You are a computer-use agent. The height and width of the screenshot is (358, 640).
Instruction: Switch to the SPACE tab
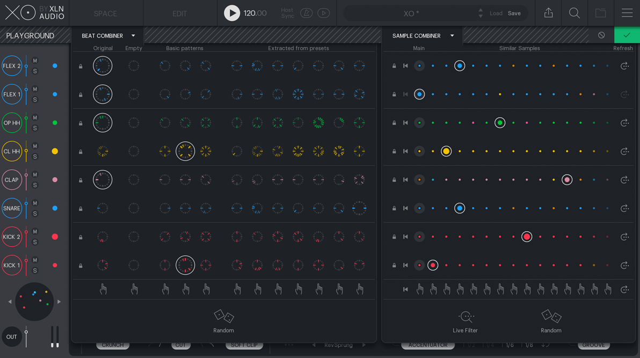105,13
